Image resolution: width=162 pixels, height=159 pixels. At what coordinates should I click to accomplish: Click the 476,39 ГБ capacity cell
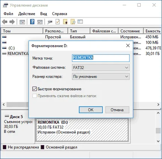coord(153,48)
